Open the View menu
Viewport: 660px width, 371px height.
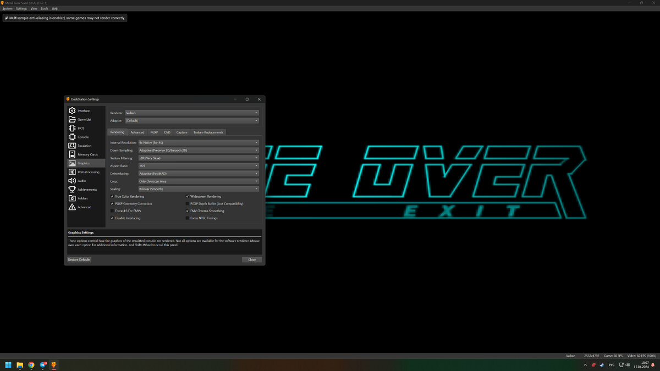click(34, 9)
